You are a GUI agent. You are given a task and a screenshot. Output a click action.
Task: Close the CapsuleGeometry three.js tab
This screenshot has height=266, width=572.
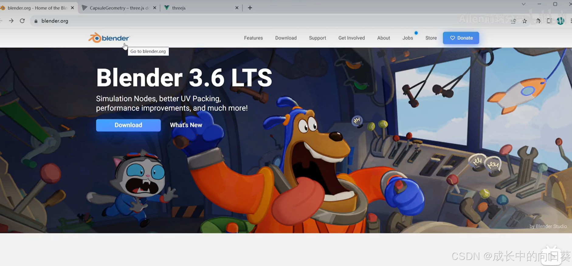(x=155, y=8)
